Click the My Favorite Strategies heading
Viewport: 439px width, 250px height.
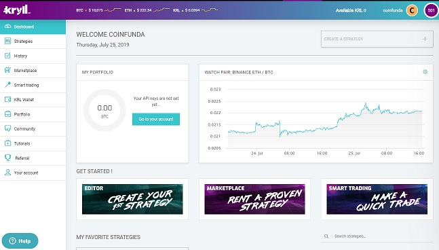(108, 237)
